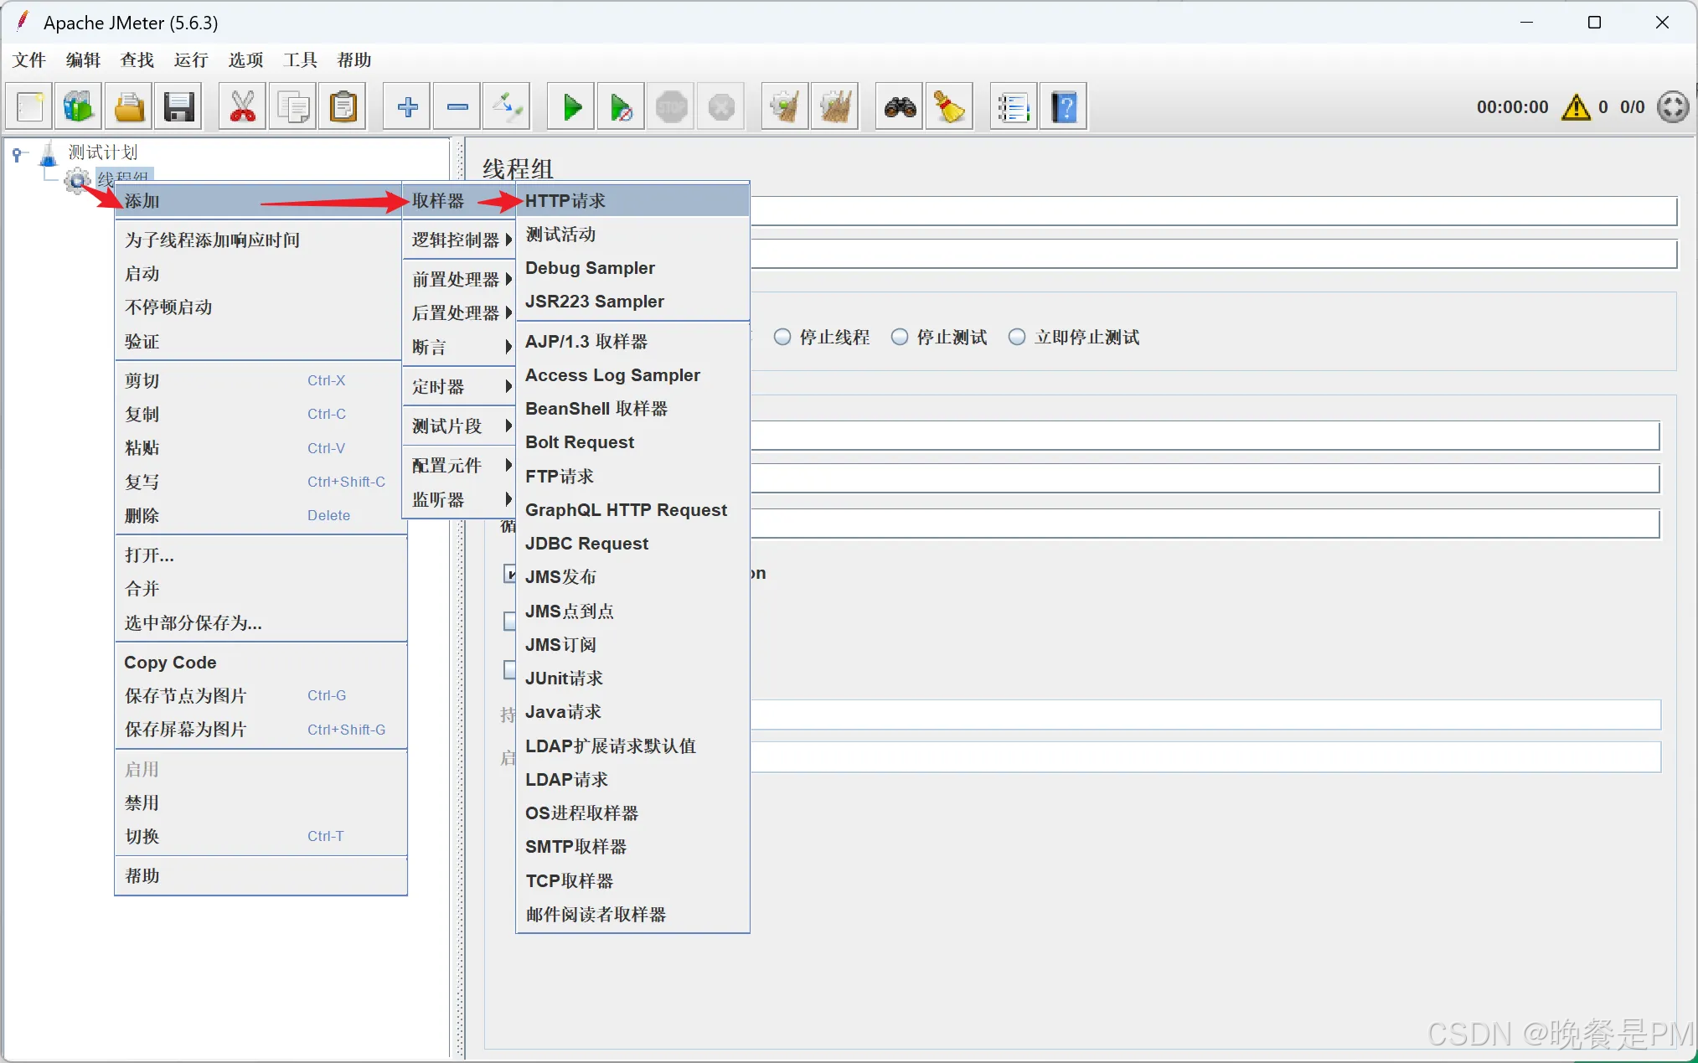The width and height of the screenshot is (1698, 1063).
Task: Click the New test plan icon
Action: point(29,106)
